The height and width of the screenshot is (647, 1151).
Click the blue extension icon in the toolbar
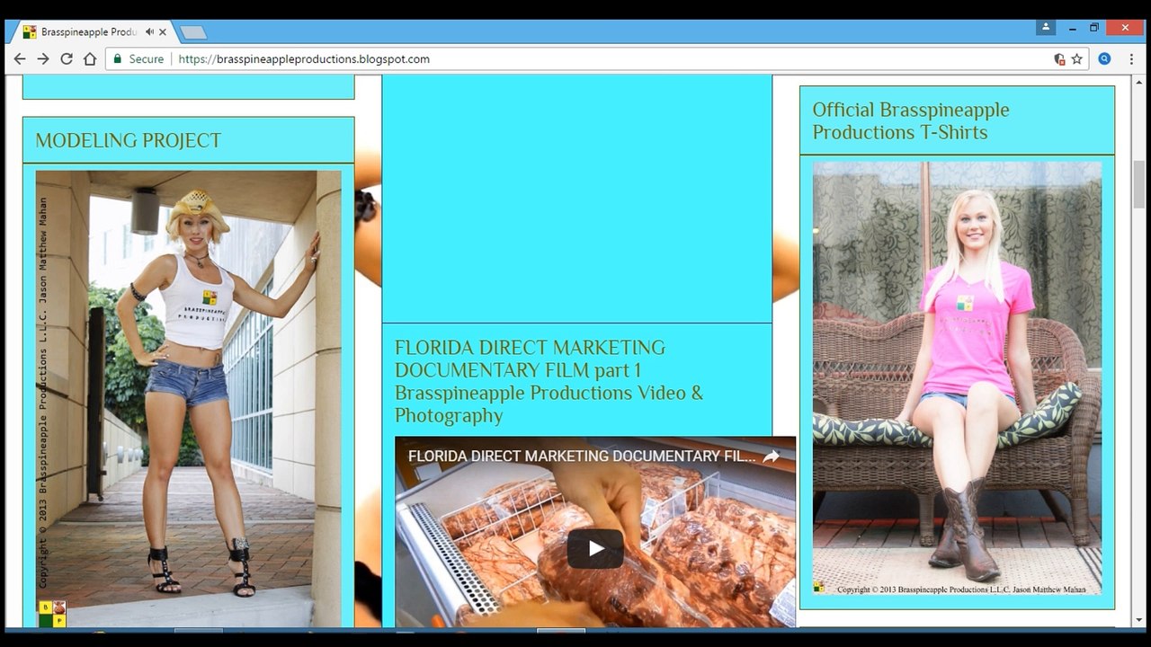tap(1104, 58)
